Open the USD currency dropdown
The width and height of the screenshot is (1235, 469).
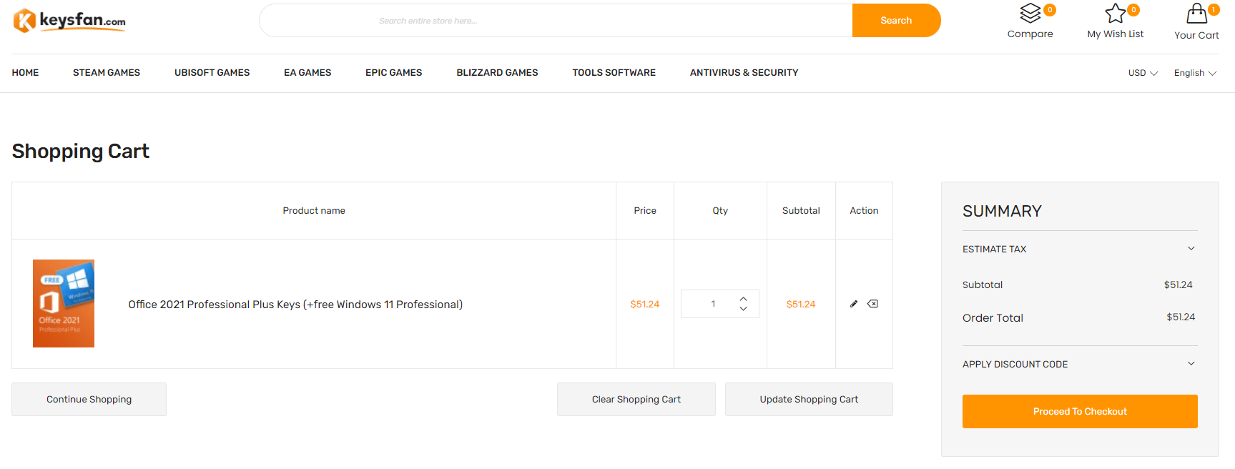coord(1143,73)
